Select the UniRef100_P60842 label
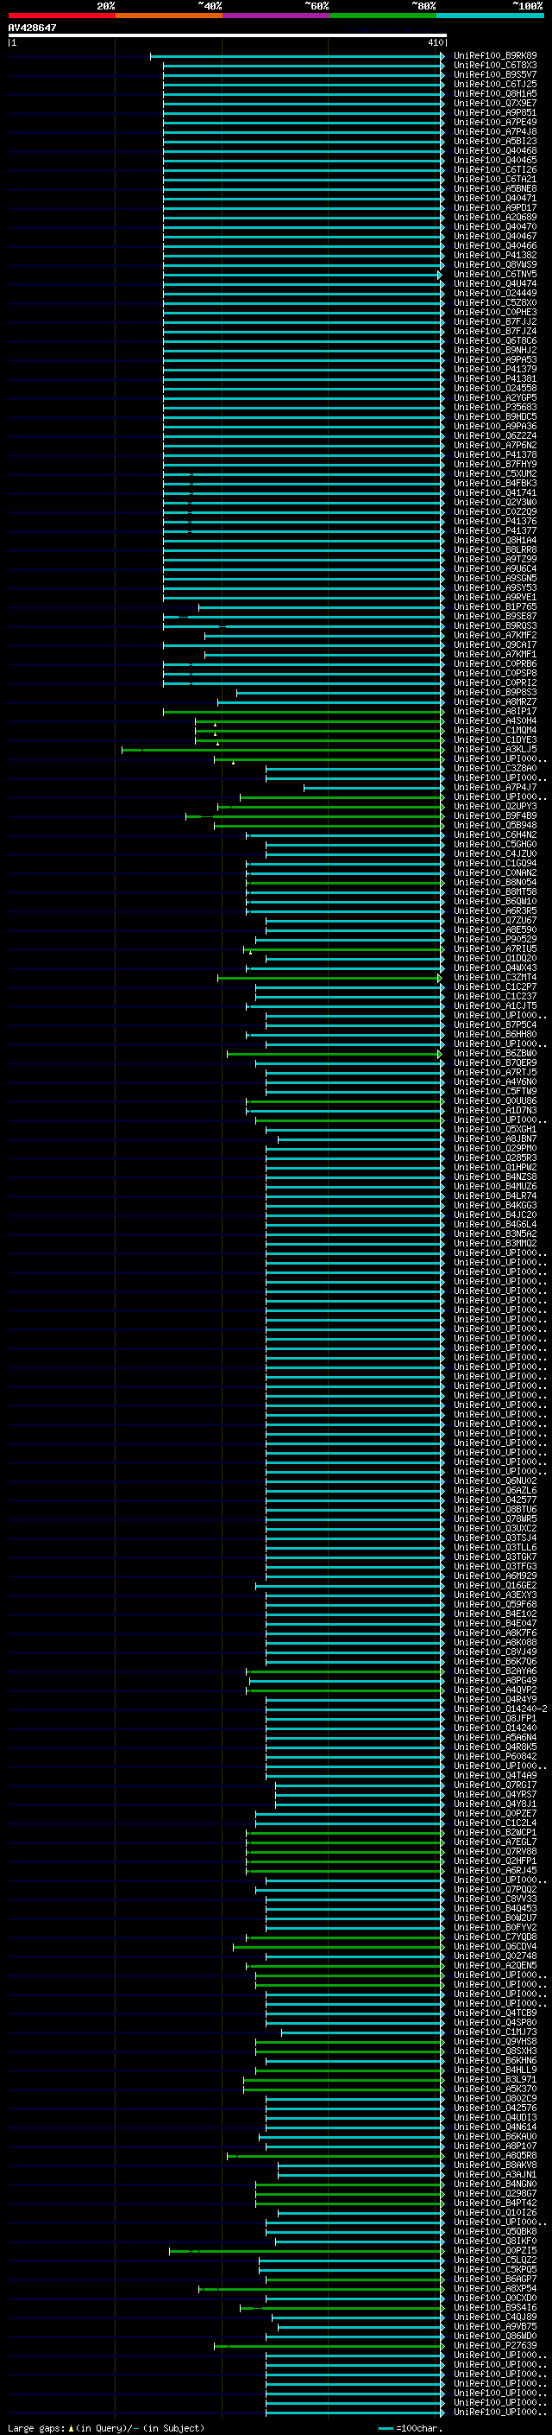Screen dimensions: 552x2435 495,1756
